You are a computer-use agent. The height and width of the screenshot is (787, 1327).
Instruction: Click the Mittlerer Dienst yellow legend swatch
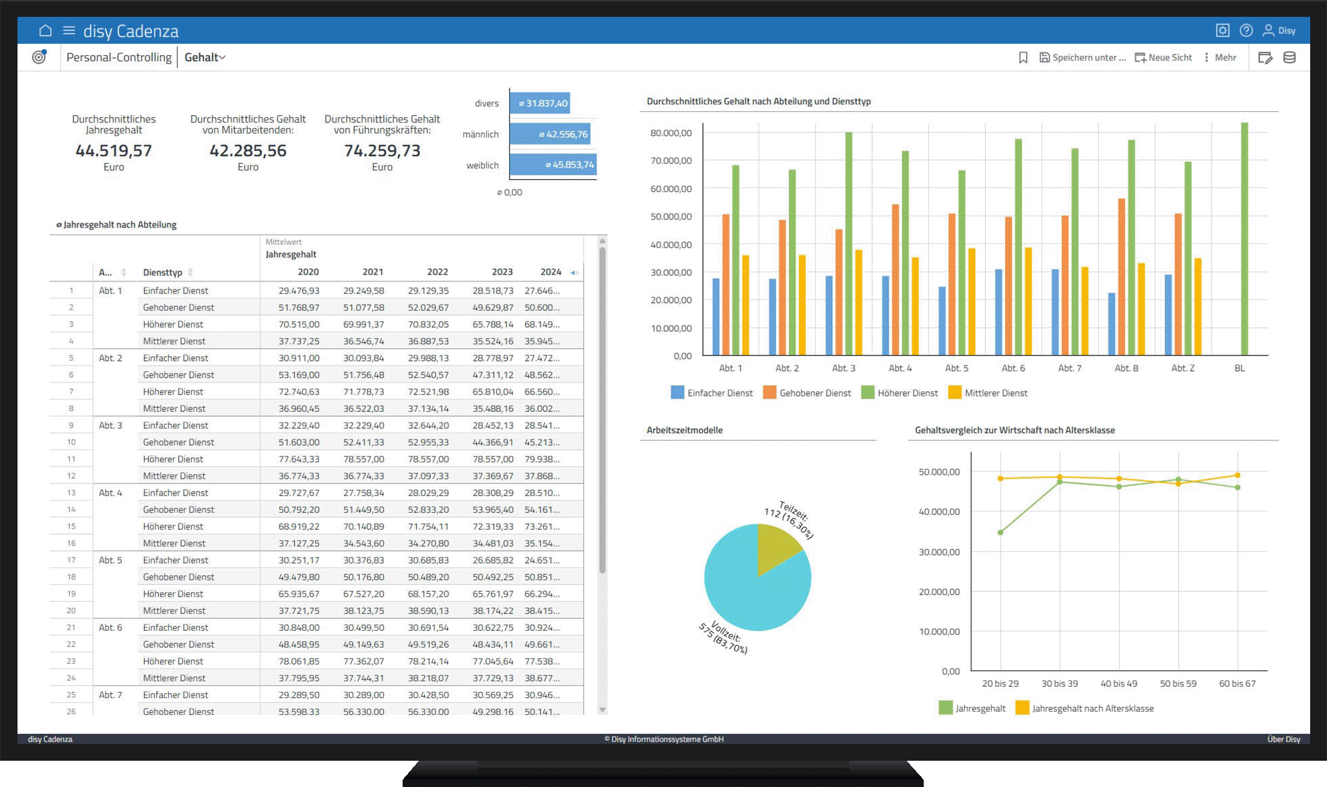954,392
